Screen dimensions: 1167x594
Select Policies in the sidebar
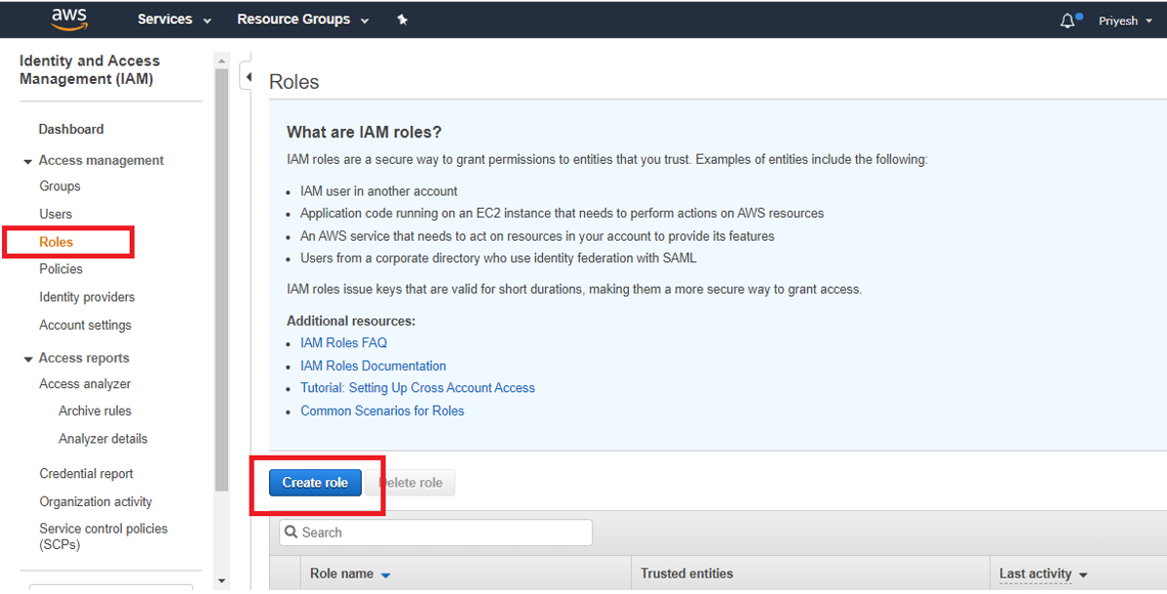60,269
